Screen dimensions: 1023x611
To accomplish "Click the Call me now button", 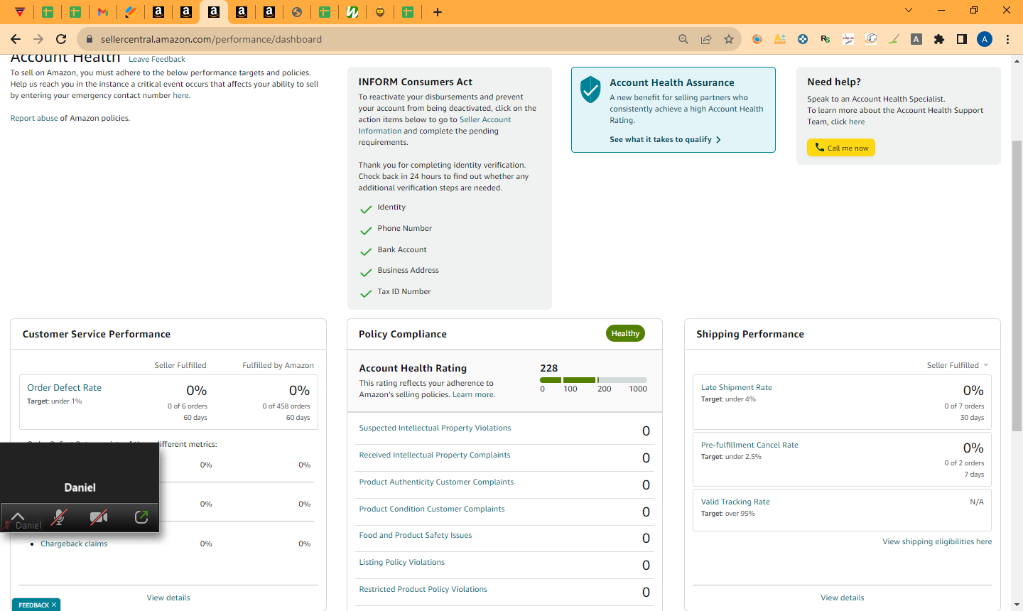I will coord(841,148).
